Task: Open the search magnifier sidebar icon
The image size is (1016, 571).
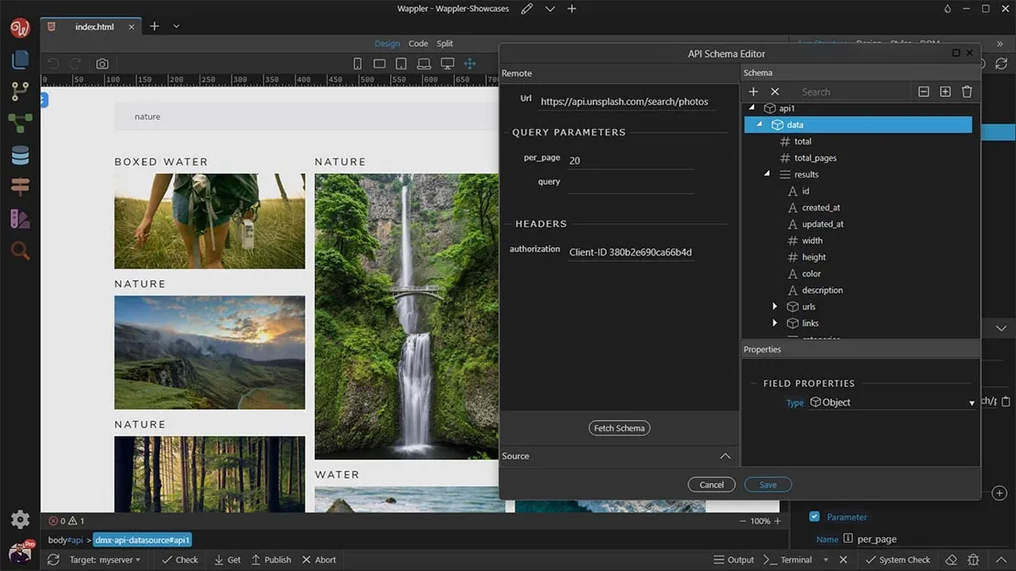Action: [x=20, y=251]
